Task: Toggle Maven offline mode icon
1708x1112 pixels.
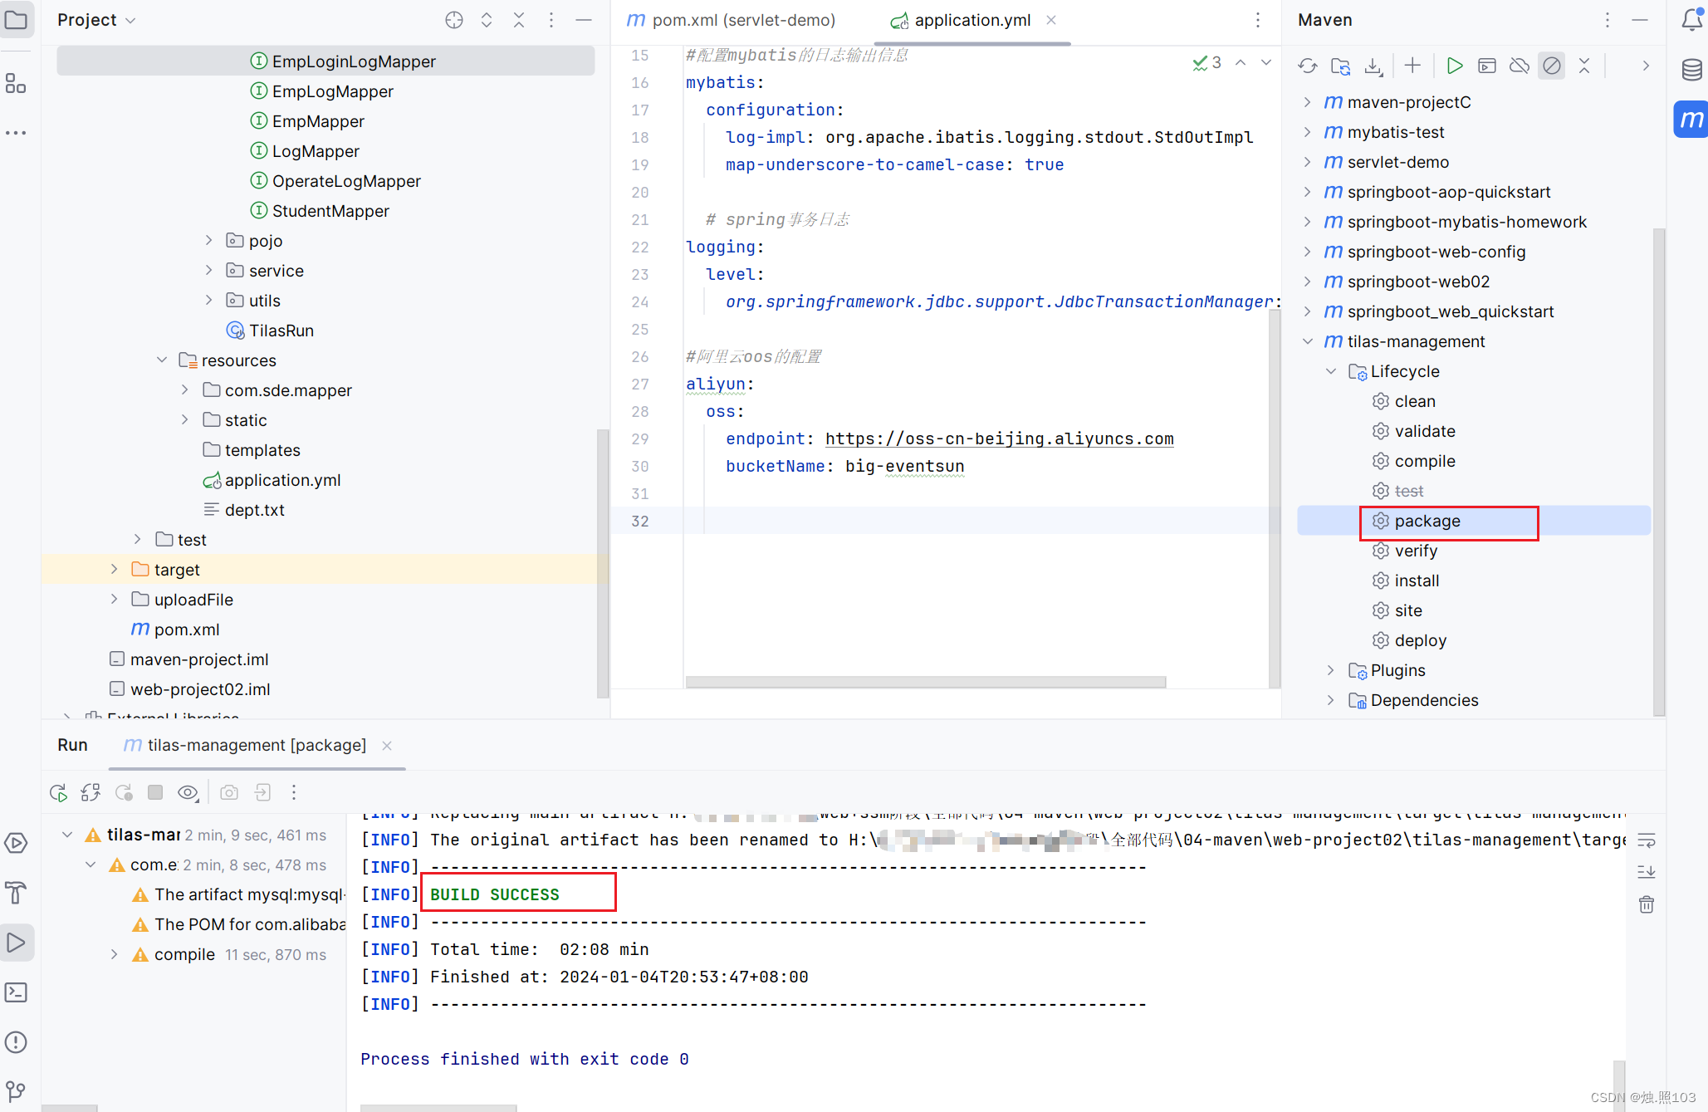Action: coord(1519,66)
